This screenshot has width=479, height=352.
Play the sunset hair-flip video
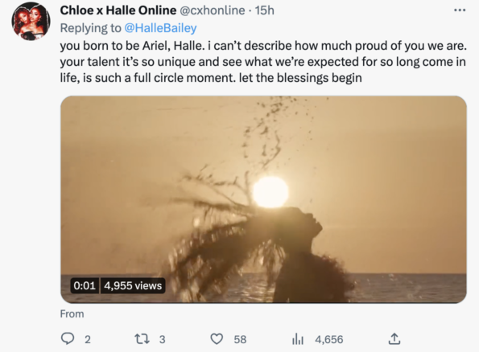[263, 199]
